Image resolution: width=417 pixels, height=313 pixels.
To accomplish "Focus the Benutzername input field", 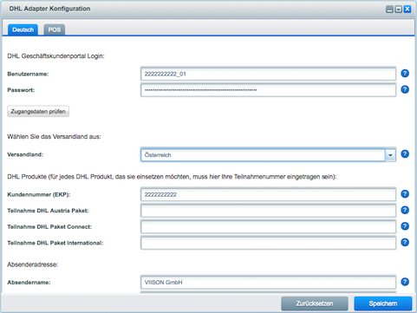I will coord(268,74).
